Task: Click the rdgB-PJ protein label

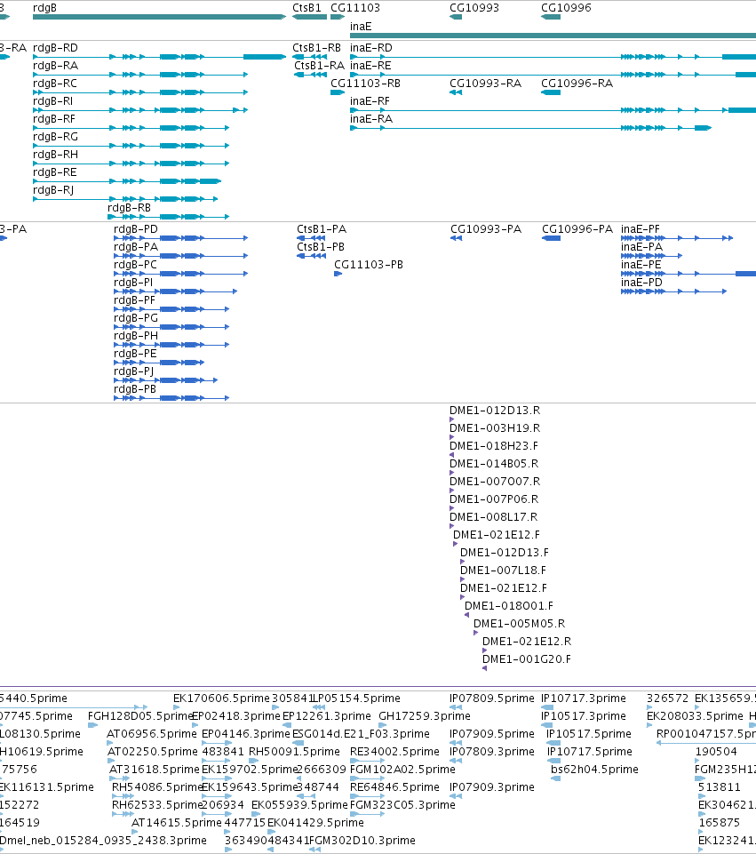Action: click(134, 371)
